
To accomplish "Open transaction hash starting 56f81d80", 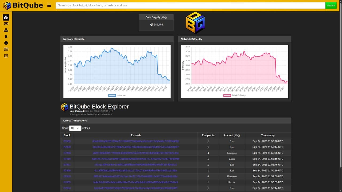I will (135, 153).
